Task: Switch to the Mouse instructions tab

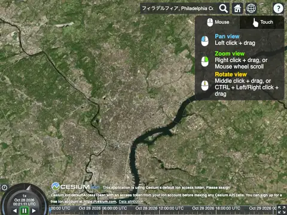Action: [x=218, y=22]
